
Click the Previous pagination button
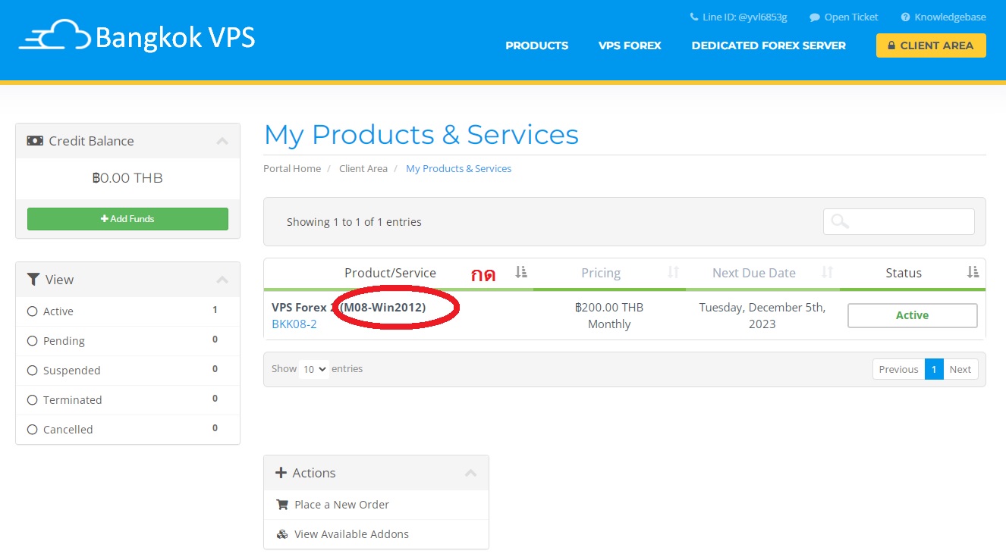point(898,369)
